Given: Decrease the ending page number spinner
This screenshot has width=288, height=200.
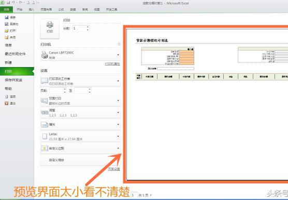Looking at the screenshot, I should 90,92.
